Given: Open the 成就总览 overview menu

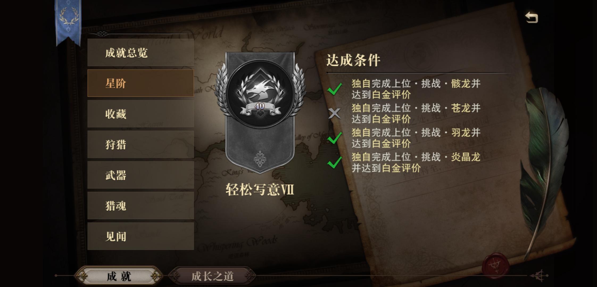Looking at the screenshot, I should pyautogui.click(x=140, y=53).
